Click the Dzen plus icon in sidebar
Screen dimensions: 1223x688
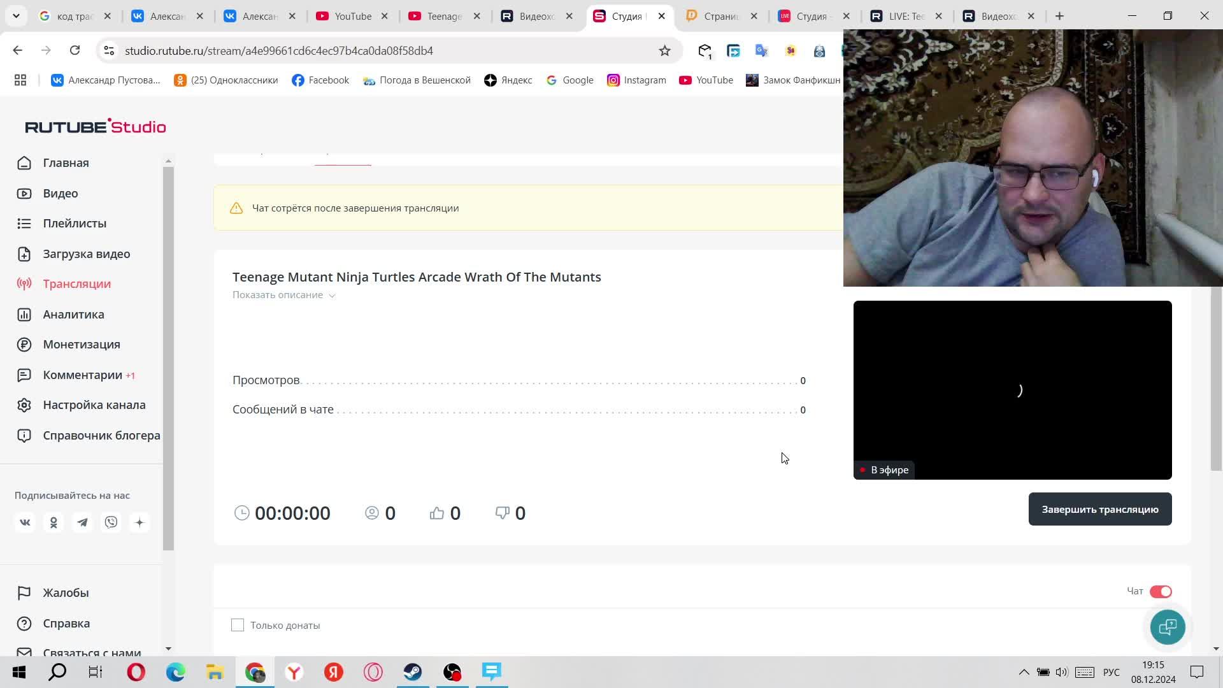[x=139, y=522]
